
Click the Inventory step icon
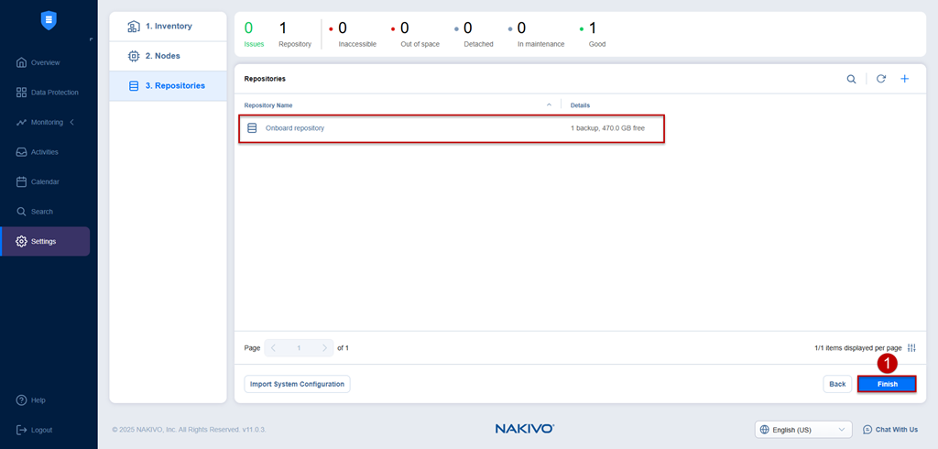pyautogui.click(x=134, y=27)
